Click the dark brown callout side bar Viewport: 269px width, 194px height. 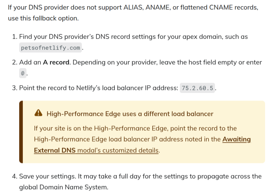[x=21, y=132]
